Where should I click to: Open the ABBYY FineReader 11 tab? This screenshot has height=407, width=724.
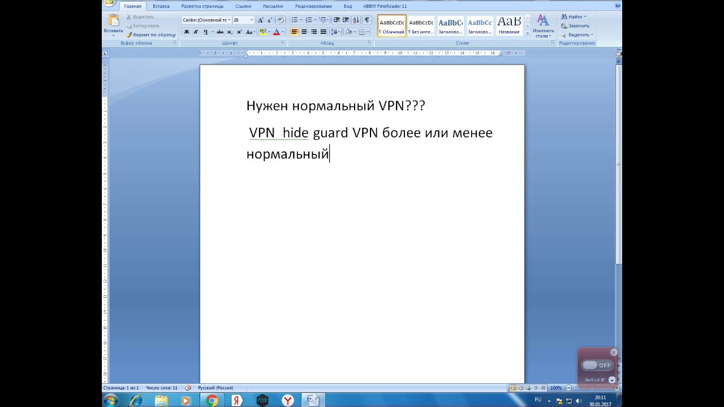click(x=385, y=6)
